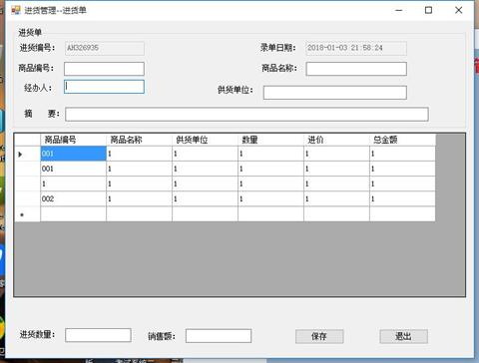Click the disabled 进货编号 field AH326935
This screenshot has width=479, height=363.
[105, 48]
